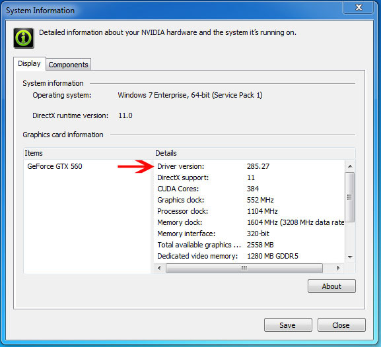Image resolution: width=381 pixels, height=347 pixels.
Task: Select the DirectX support row
Action: (x=250, y=177)
